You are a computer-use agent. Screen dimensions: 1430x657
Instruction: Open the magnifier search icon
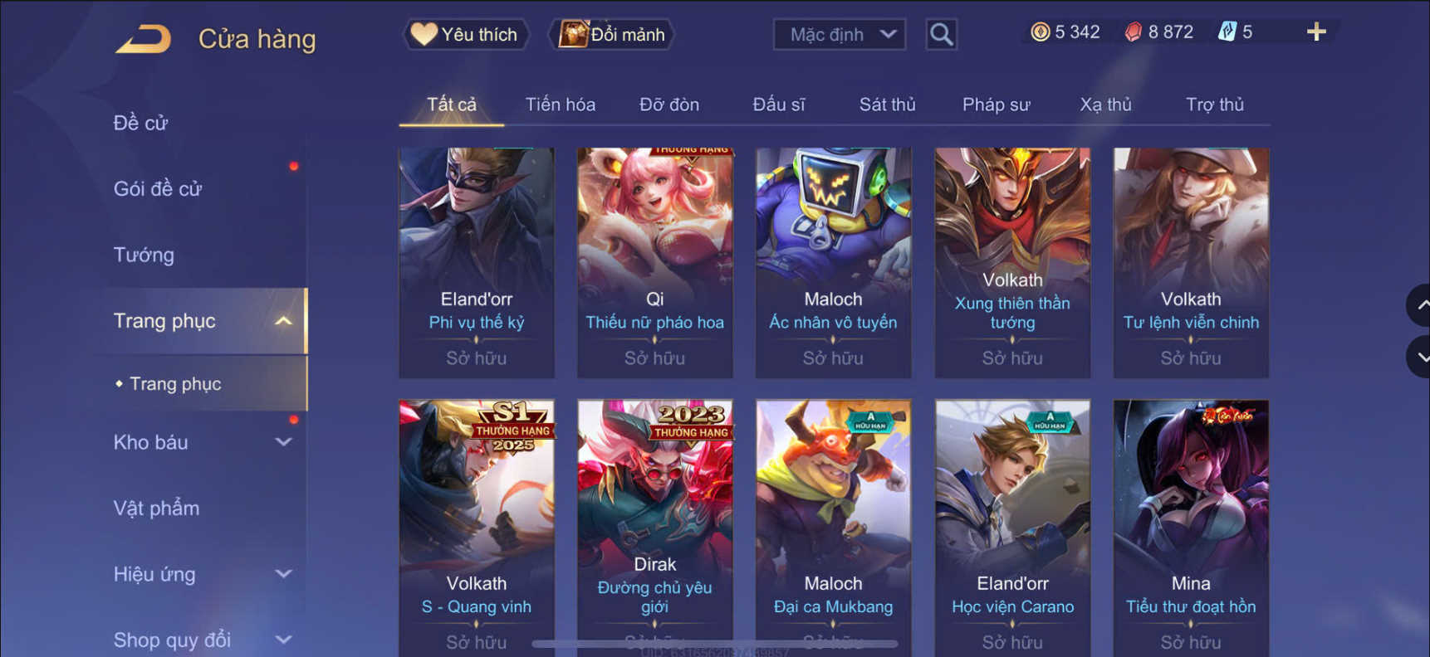point(941,35)
